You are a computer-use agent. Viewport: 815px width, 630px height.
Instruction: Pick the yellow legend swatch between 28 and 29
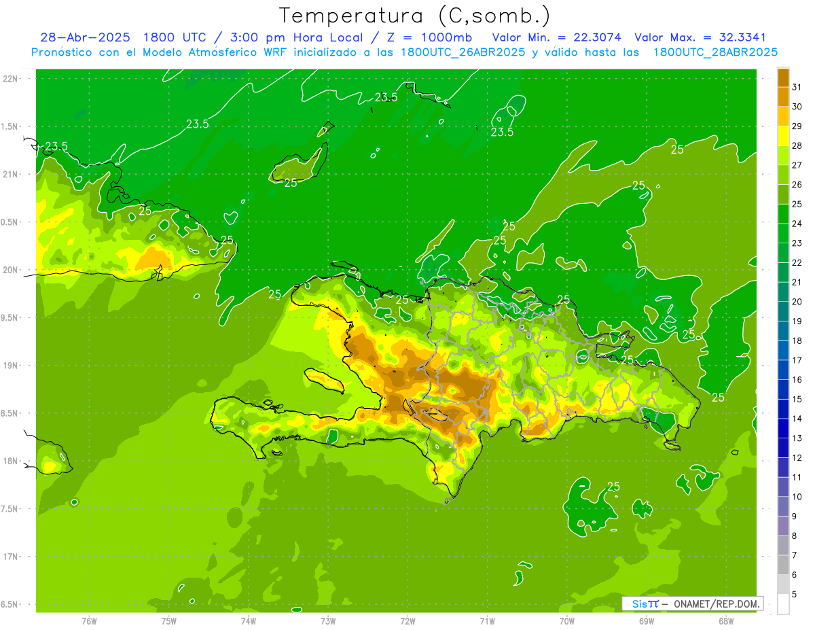(x=783, y=136)
